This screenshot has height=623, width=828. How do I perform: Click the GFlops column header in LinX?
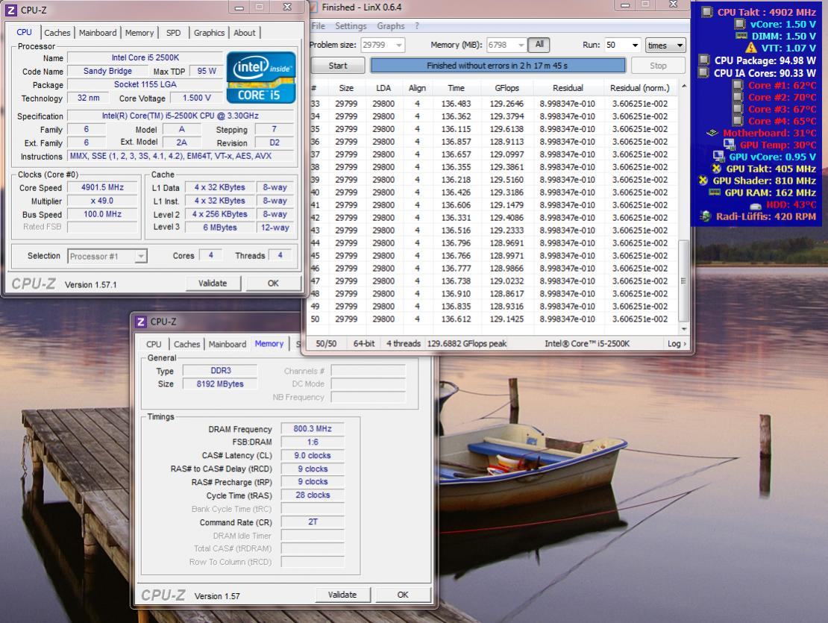point(507,88)
